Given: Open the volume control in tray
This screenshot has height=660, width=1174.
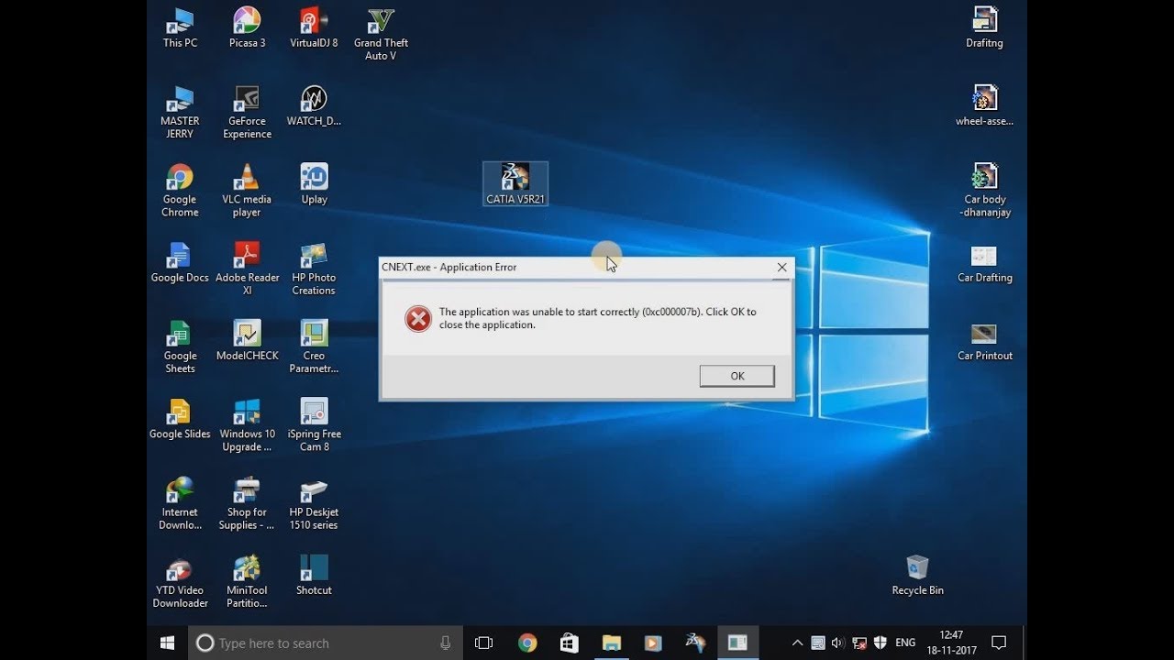Looking at the screenshot, I should click(838, 643).
